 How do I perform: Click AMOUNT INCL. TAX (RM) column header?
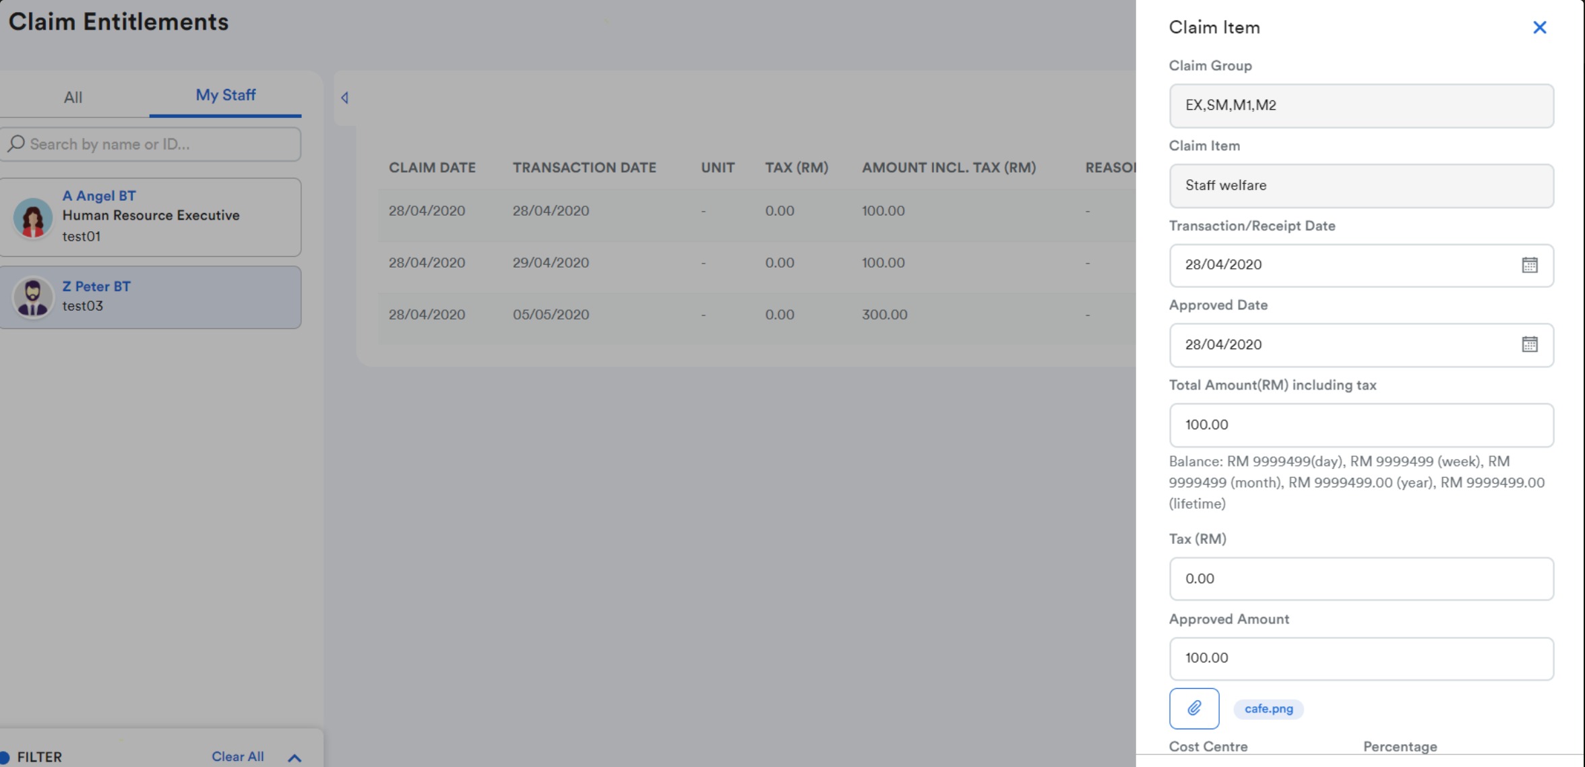[949, 168]
